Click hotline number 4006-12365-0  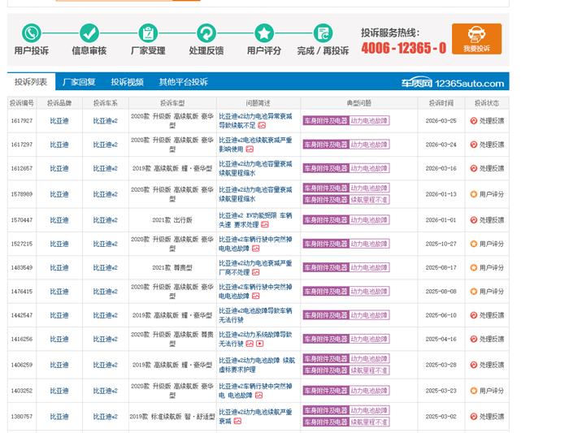pos(403,48)
